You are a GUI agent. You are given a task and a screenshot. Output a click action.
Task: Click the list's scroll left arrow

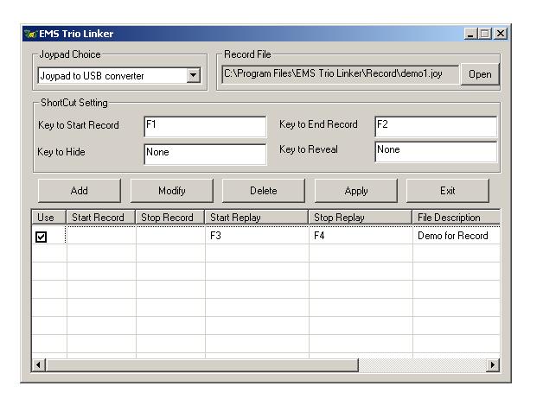click(38, 365)
